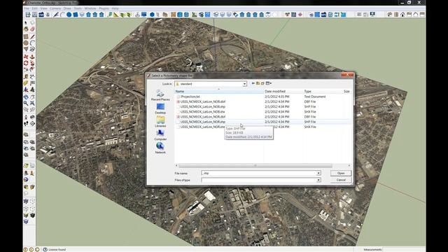Activate the Orbit tool
The width and height of the screenshot is (448, 252).
[x=26, y=97]
